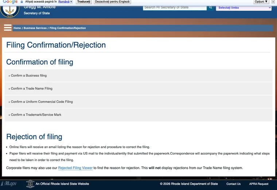Go to Business Services breadcrumb
This screenshot has height=190, width=277.
point(35,28)
